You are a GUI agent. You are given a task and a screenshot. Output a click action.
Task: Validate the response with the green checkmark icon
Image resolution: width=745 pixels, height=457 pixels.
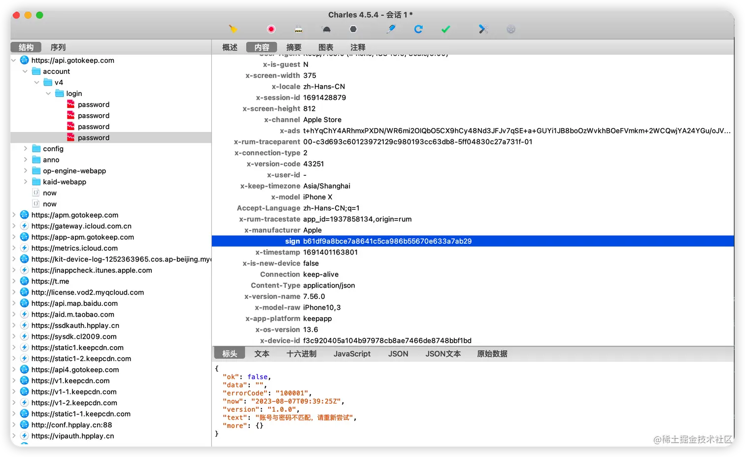pyautogui.click(x=446, y=29)
